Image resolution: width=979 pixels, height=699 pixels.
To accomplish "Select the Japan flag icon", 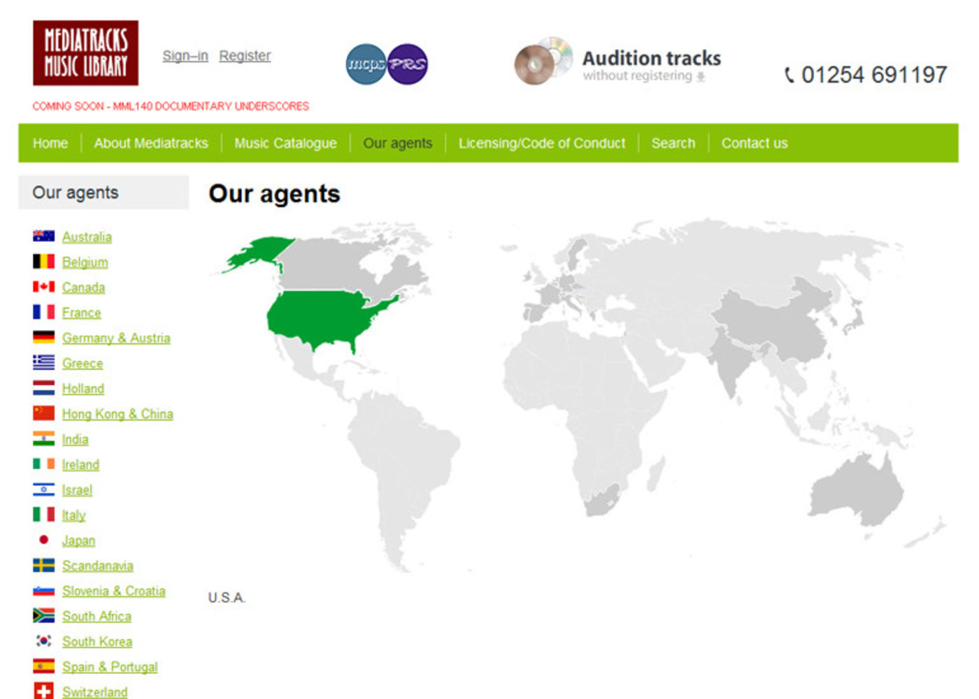I will click(43, 540).
